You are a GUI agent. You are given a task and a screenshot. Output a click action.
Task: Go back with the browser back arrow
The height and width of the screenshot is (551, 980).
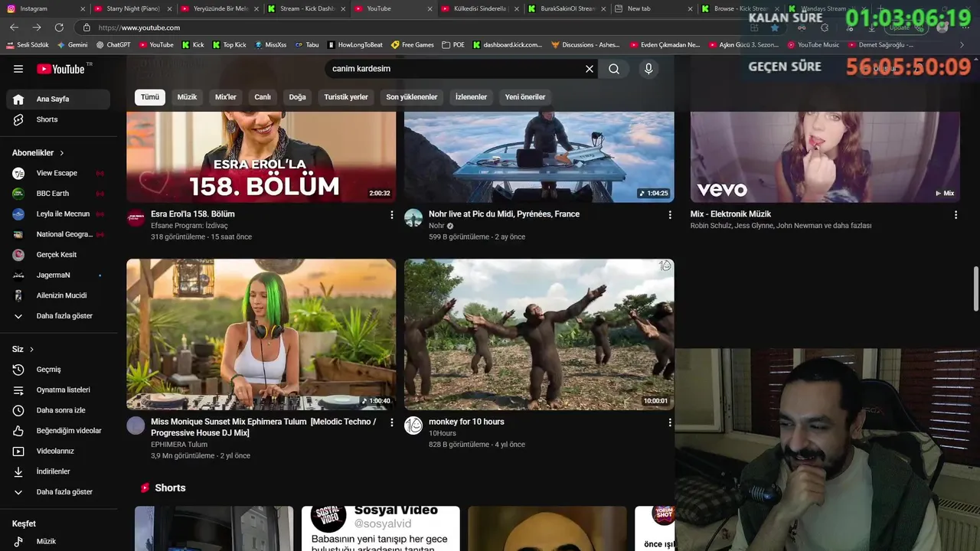[x=14, y=28]
